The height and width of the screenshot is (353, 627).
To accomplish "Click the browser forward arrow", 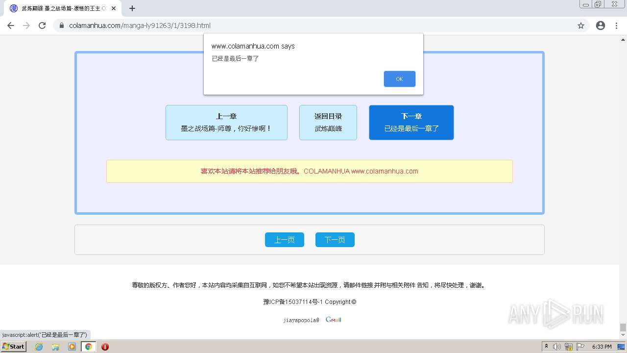I will (26, 25).
